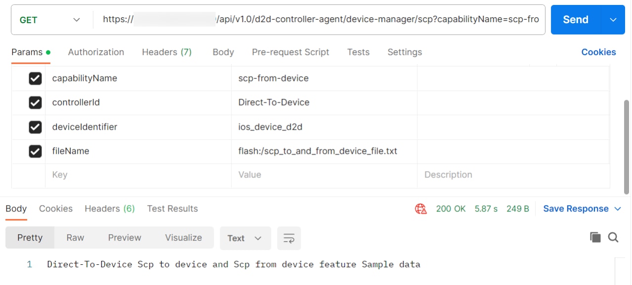The width and height of the screenshot is (632, 285).
Task: Expand the Send button arrow options
Action: (x=613, y=20)
